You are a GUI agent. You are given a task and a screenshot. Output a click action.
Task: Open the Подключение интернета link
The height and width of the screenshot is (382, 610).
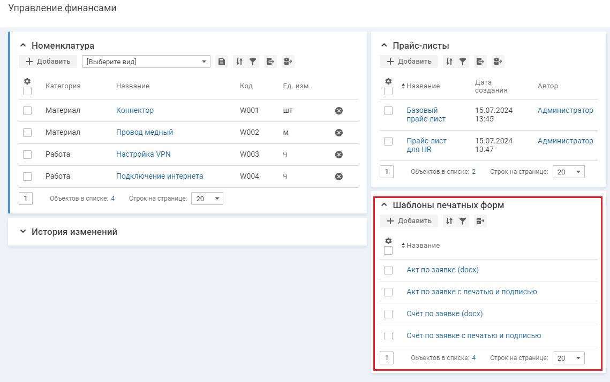point(160,176)
